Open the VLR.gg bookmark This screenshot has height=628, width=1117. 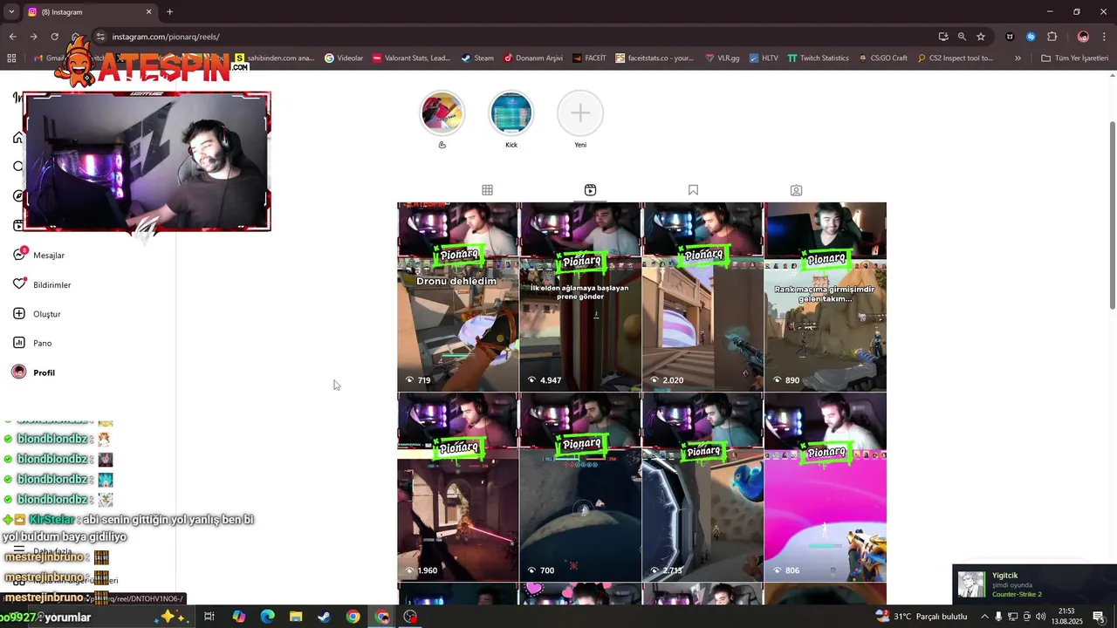tap(723, 58)
